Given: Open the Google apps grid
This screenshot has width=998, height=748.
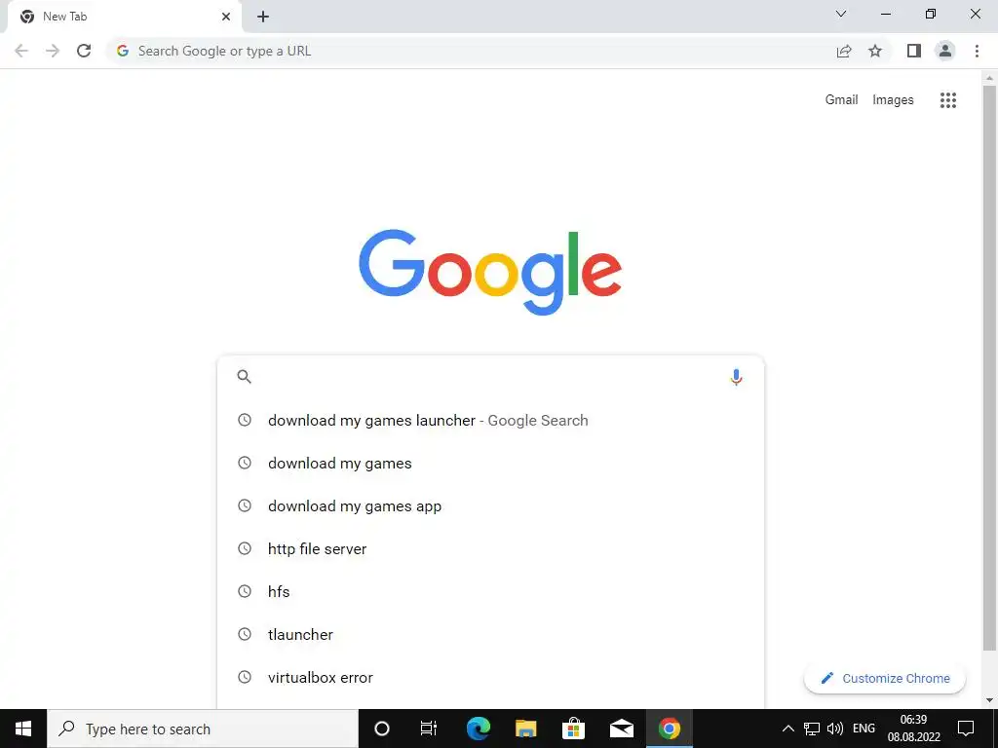Looking at the screenshot, I should click(x=948, y=100).
